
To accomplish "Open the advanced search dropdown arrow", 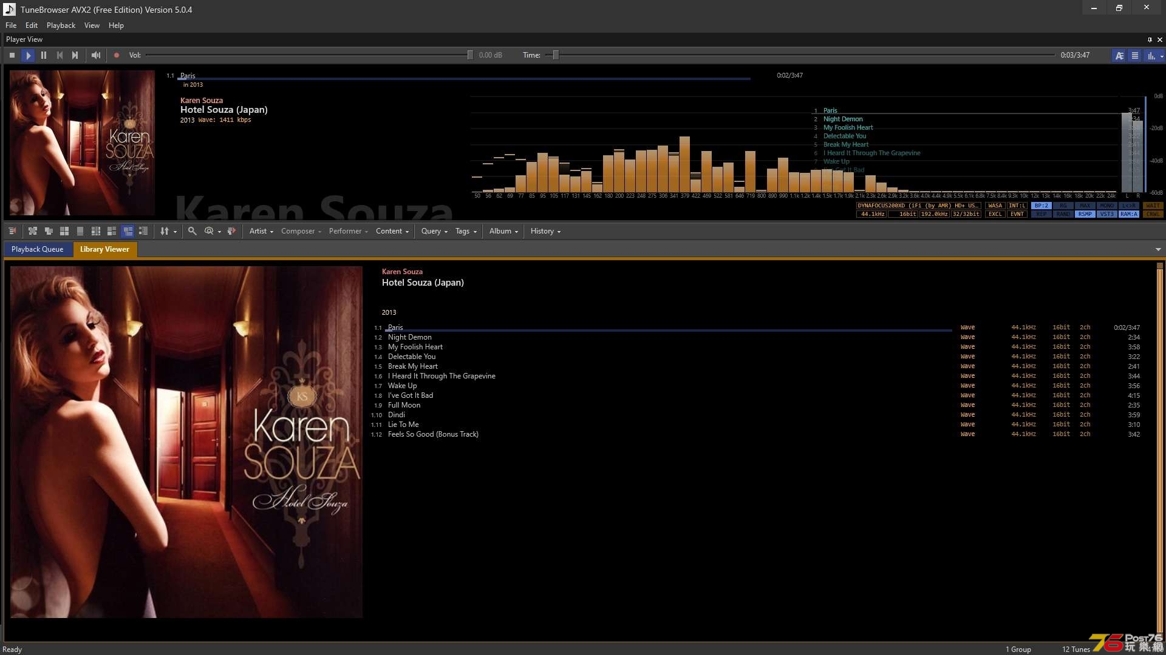I will pos(220,232).
